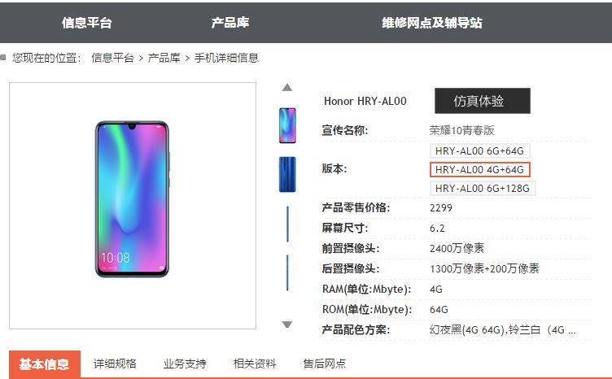Screen dimensions: 612x379
Task: Click the large Honor phone image
Action: (133, 199)
